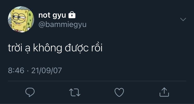Open the not gyu profile via the display name

pyautogui.click(x=52, y=15)
